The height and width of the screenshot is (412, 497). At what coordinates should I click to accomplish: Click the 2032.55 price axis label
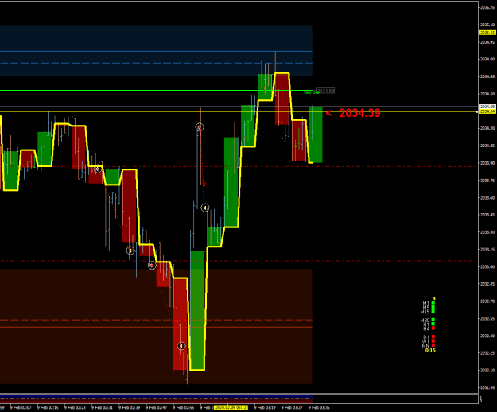[487, 318]
